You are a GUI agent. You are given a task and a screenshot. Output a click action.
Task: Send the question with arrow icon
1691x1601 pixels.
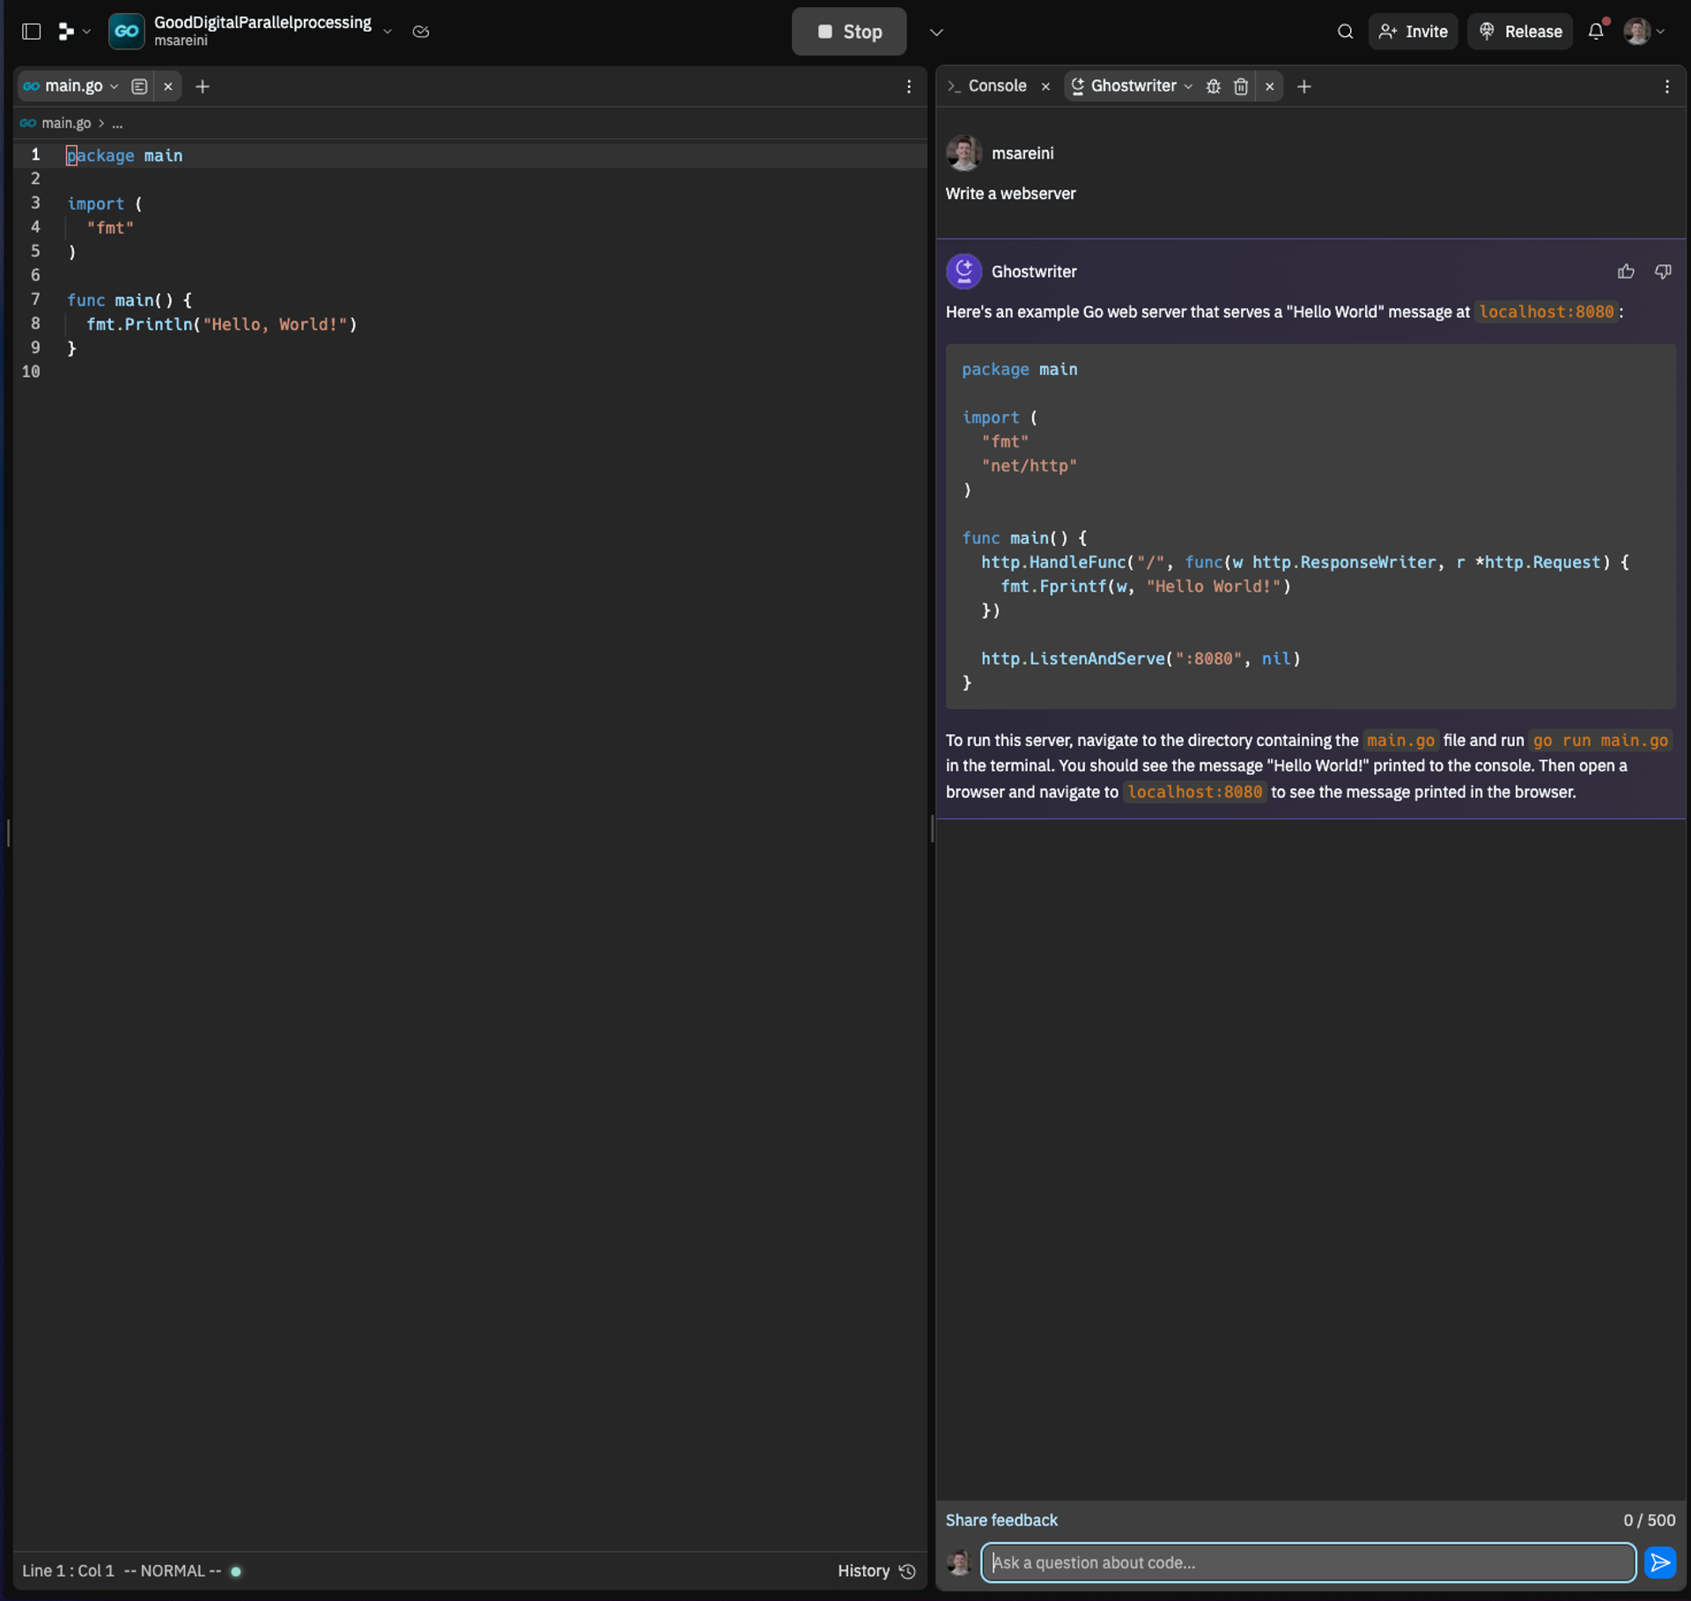click(x=1660, y=1562)
